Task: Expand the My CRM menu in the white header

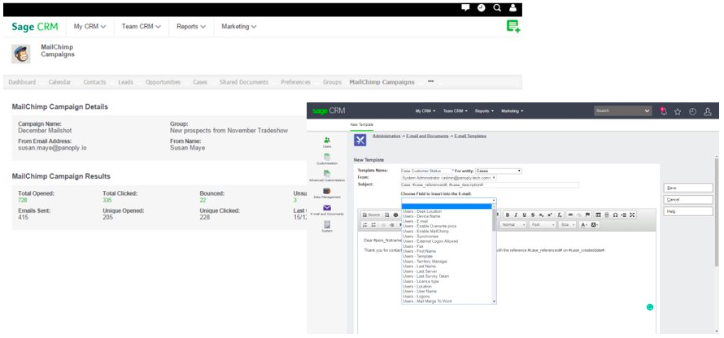Action: 89,27
